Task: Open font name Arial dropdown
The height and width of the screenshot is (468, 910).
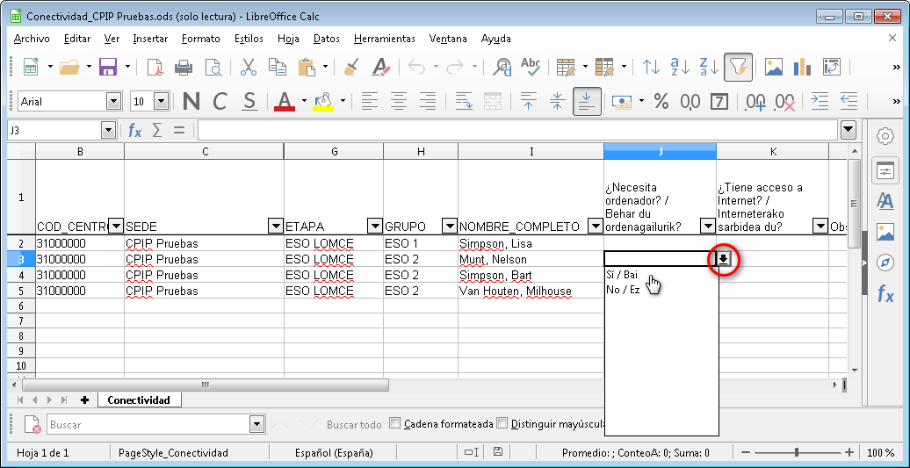Action: pyautogui.click(x=114, y=102)
